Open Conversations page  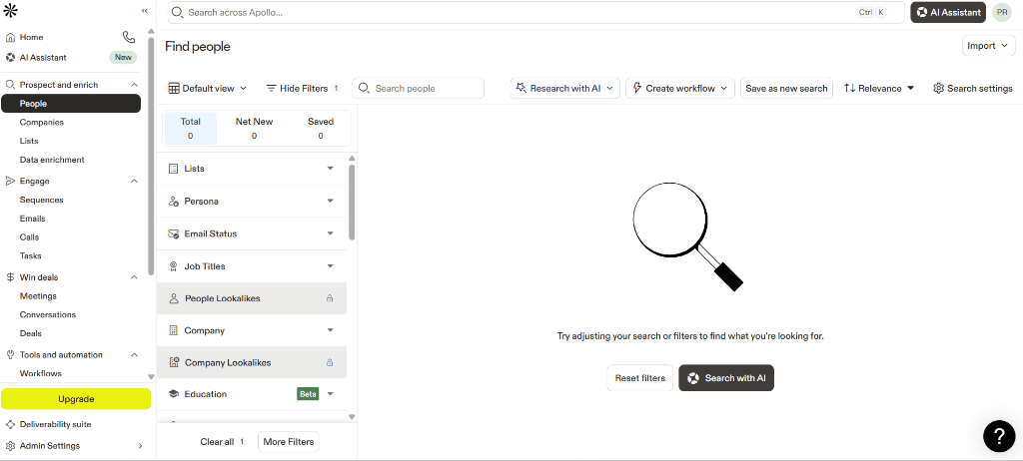click(x=48, y=314)
